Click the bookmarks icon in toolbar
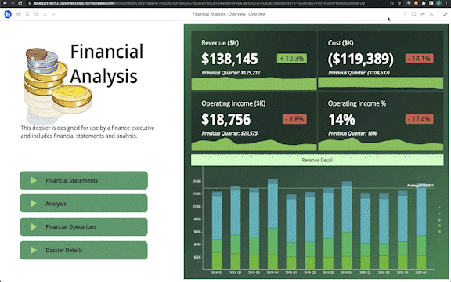This screenshot has width=451, height=282. pos(27,14)
